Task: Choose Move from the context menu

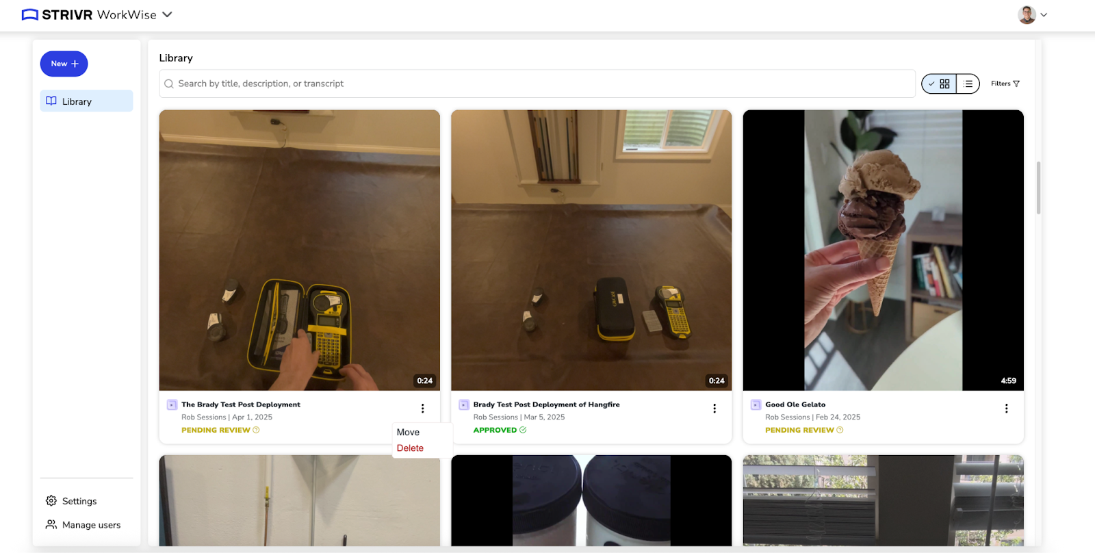Action: click(409, 433)
